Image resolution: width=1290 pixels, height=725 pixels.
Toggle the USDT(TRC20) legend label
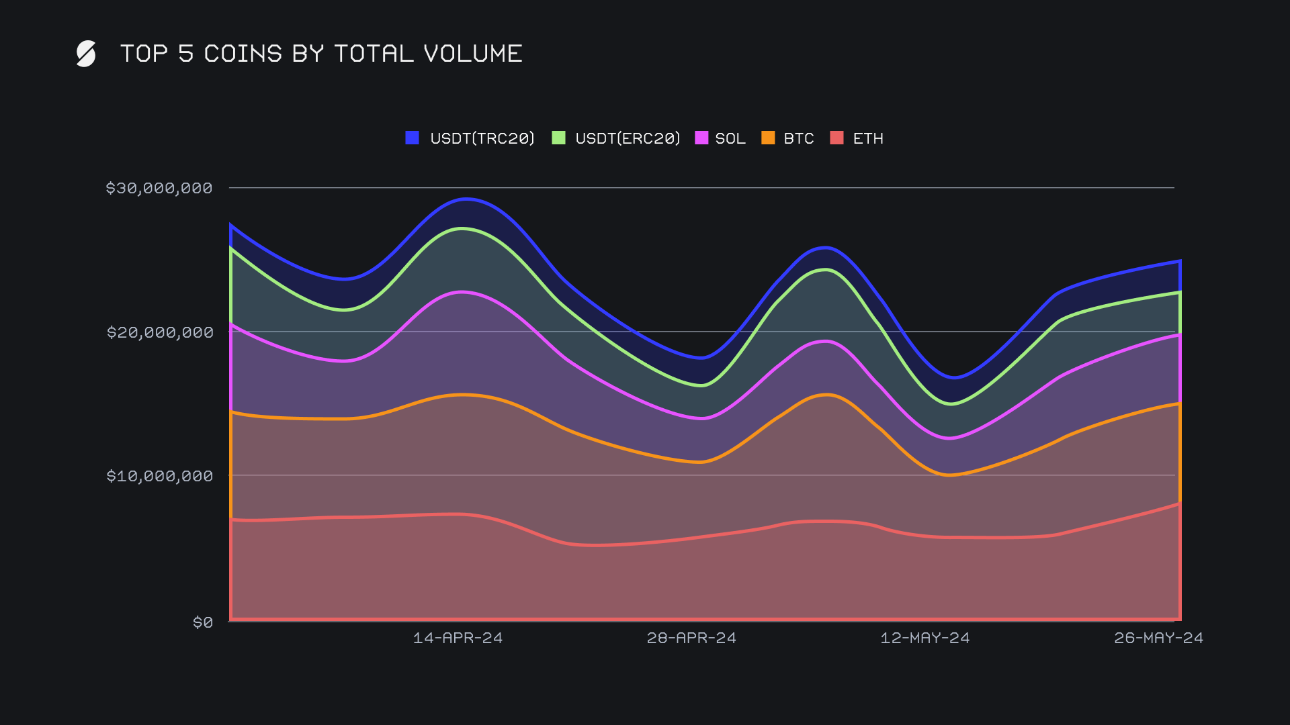482,138
